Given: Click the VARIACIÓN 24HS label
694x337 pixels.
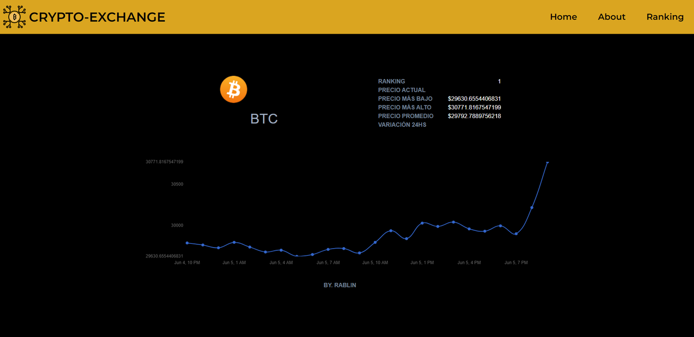Looking at the screenshot, I should pyautogui.click(x=402, y=125).
